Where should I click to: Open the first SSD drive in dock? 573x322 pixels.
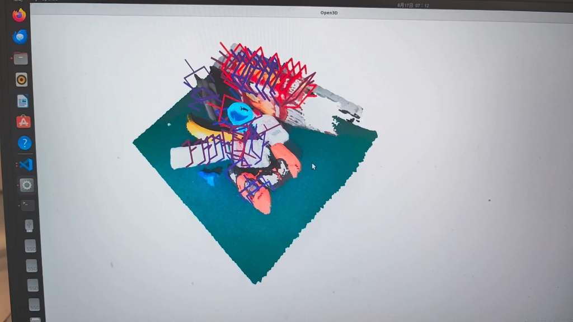point(30,246)
